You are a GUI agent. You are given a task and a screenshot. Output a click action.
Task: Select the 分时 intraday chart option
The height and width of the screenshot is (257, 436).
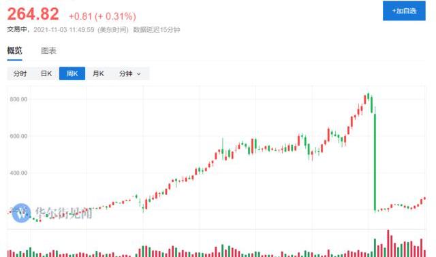tap(20, 73)
